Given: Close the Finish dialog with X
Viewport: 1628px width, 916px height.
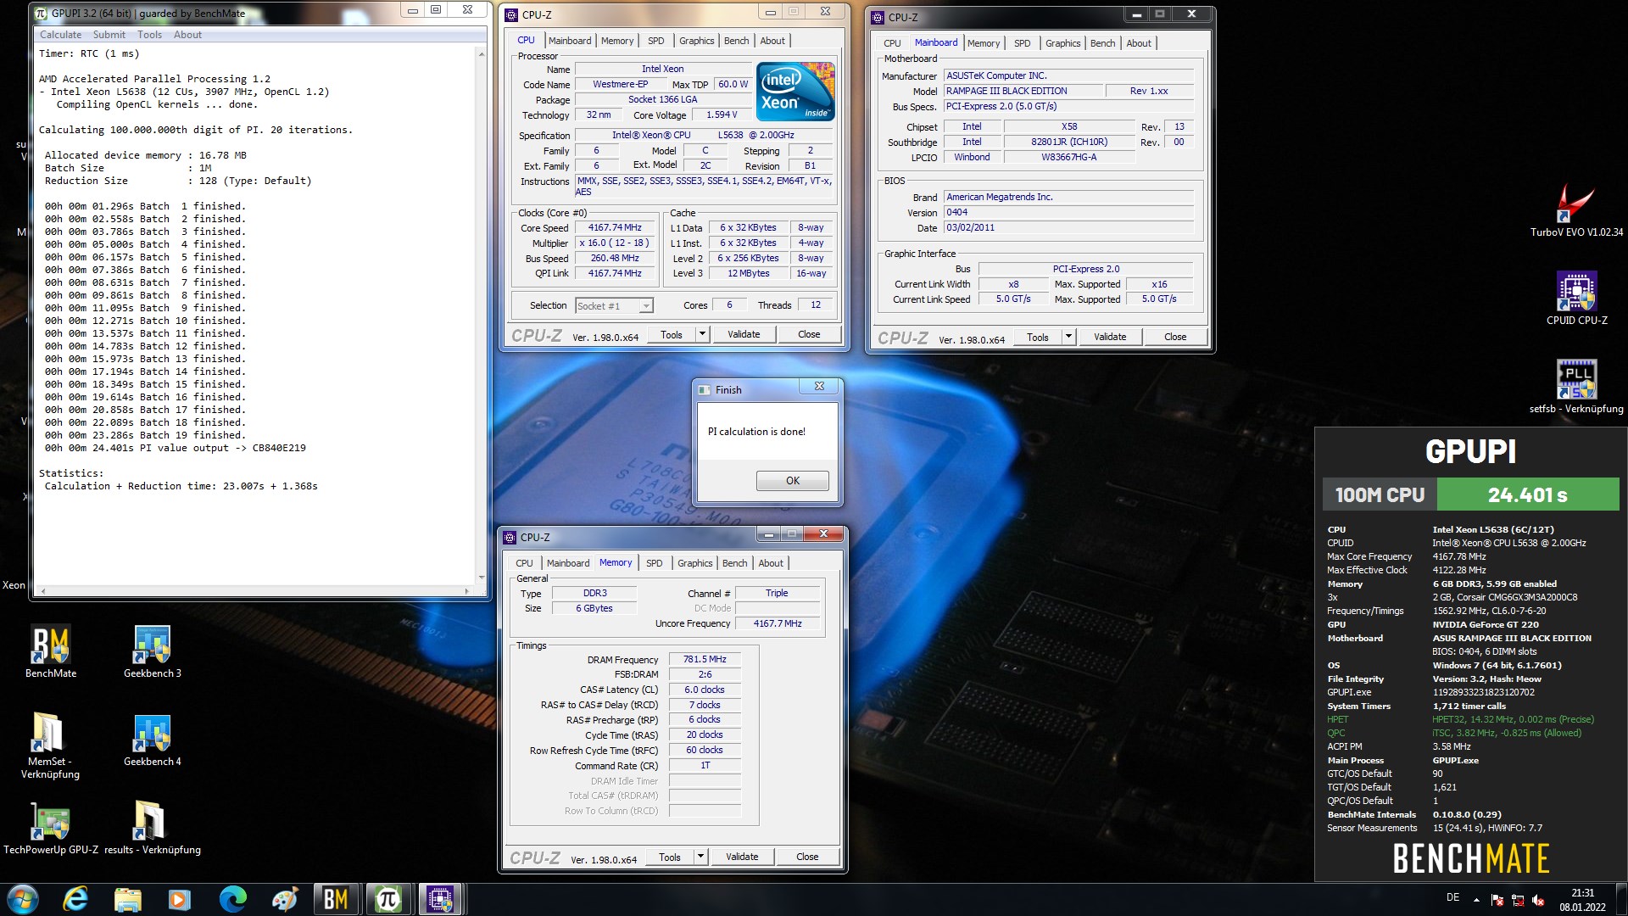Looking at the screenshot, I should click(819, 387).
